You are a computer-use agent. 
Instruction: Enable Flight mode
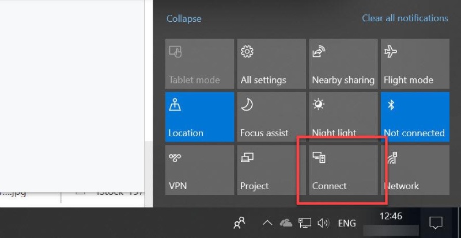(415, 64)
